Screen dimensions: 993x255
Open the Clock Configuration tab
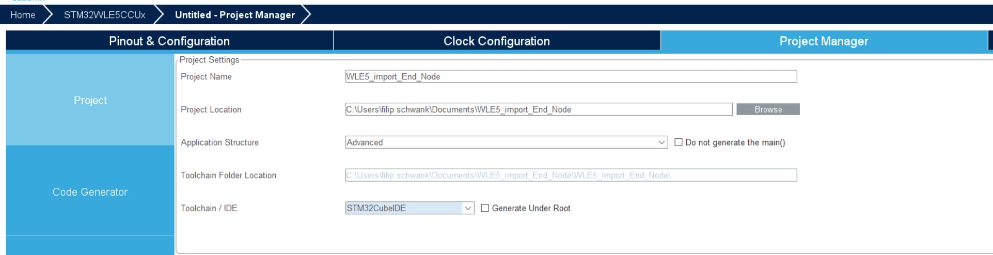(x=497, y=41)
